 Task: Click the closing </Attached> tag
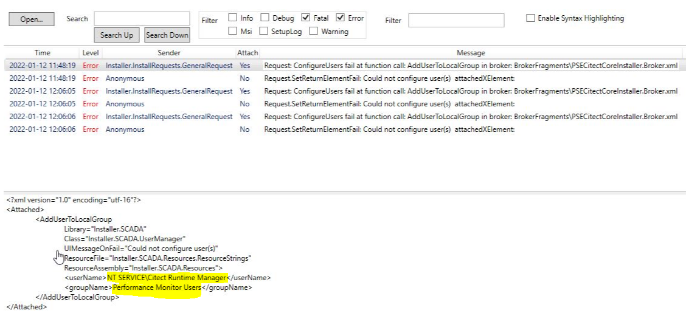point(26,307)
